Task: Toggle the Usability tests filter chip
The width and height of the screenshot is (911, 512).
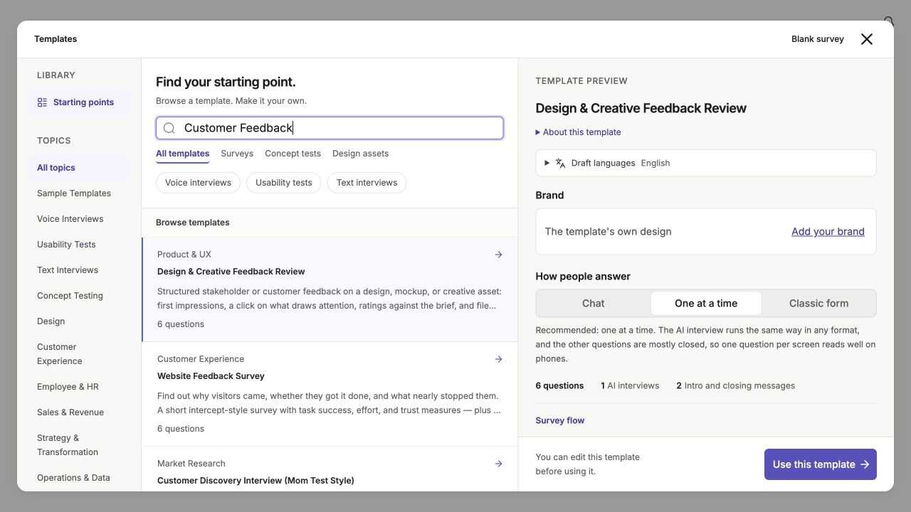Action: pos(284,183)
